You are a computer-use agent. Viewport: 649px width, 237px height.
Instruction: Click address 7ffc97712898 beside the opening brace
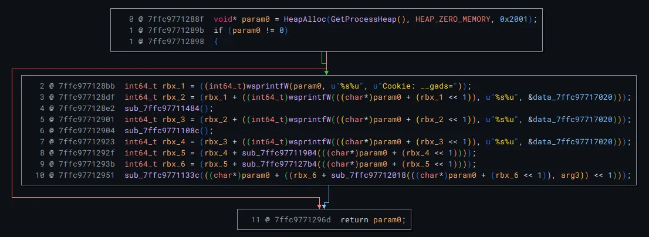click(x=176, y=42)
